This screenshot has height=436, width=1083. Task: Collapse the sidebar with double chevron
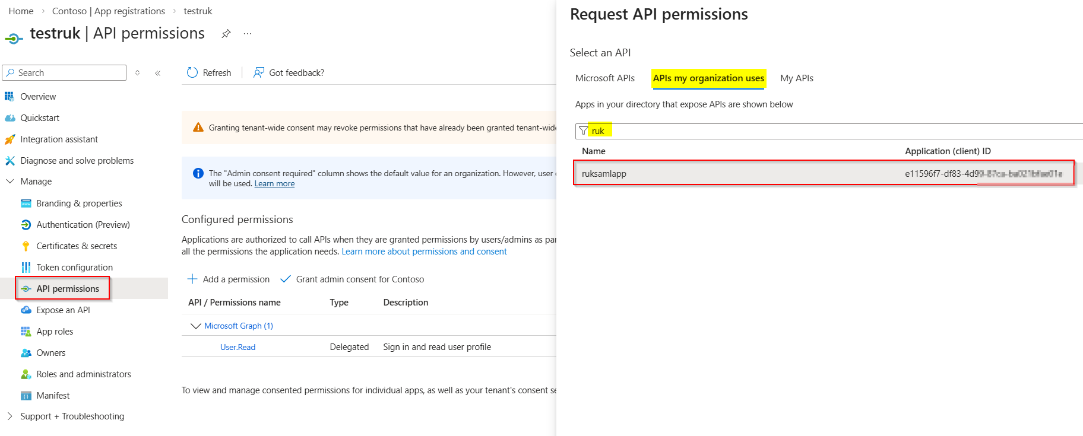158,73
